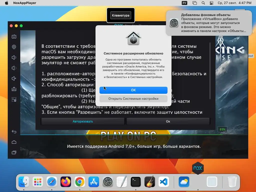The width and height of the screenshot is (256, 192).
Task: Click the scrollbar in Nox authorization text
Action: pos(210,70)
